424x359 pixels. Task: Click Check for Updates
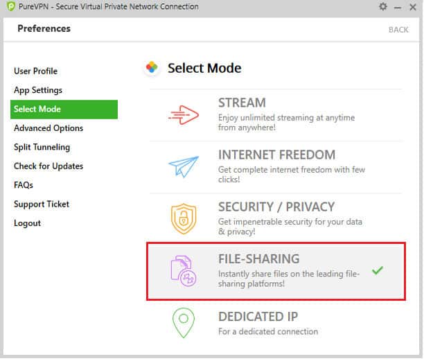pyautogui.click(x=48, y=166)
